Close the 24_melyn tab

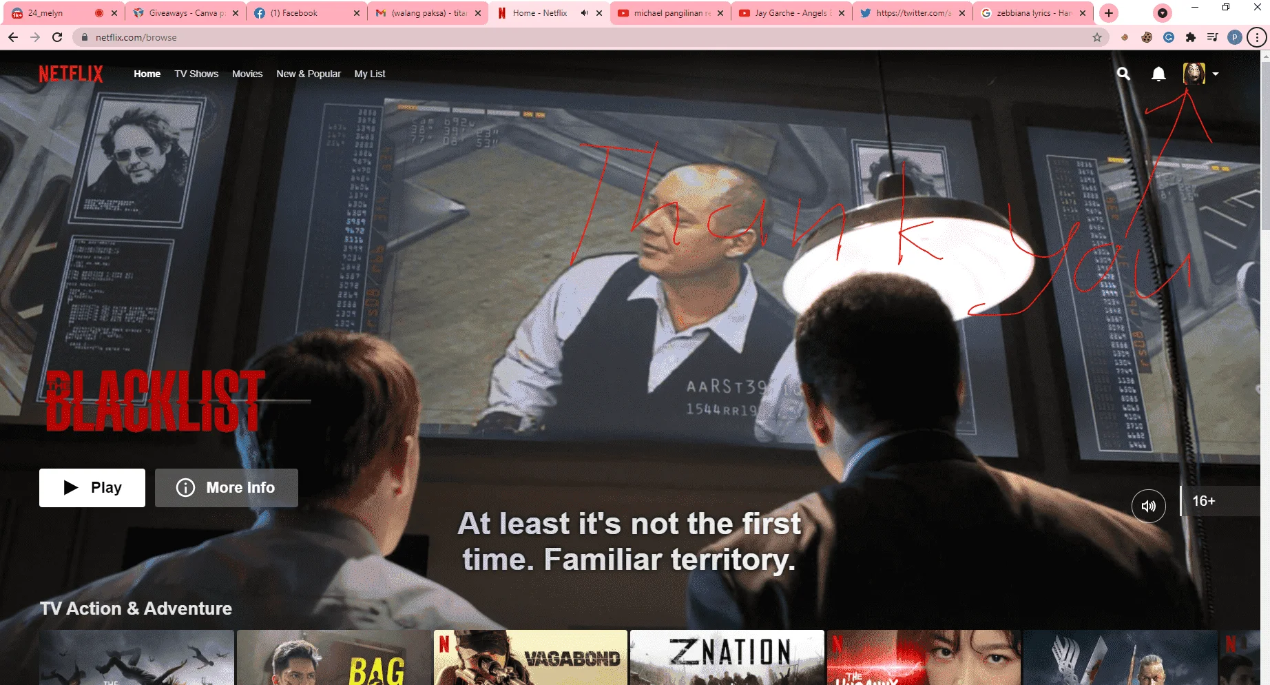coord(114,13)
